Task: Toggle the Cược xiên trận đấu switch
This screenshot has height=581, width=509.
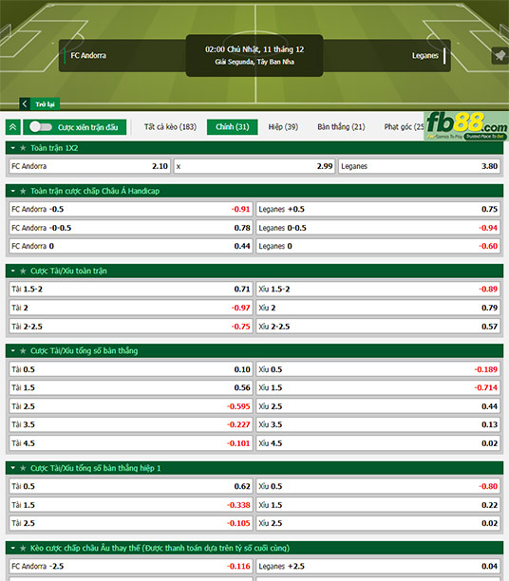Action: coord(41,127)
